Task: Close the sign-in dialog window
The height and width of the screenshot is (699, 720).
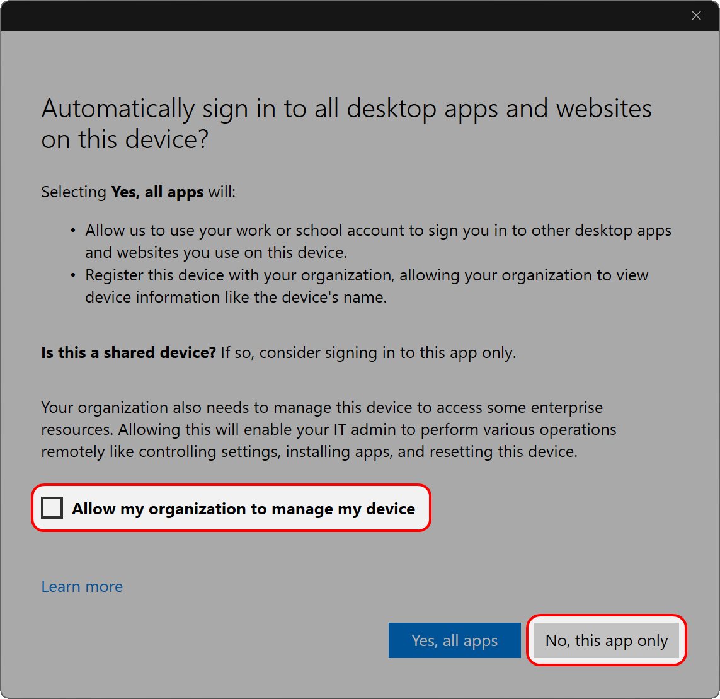Action: pos(696,16)
